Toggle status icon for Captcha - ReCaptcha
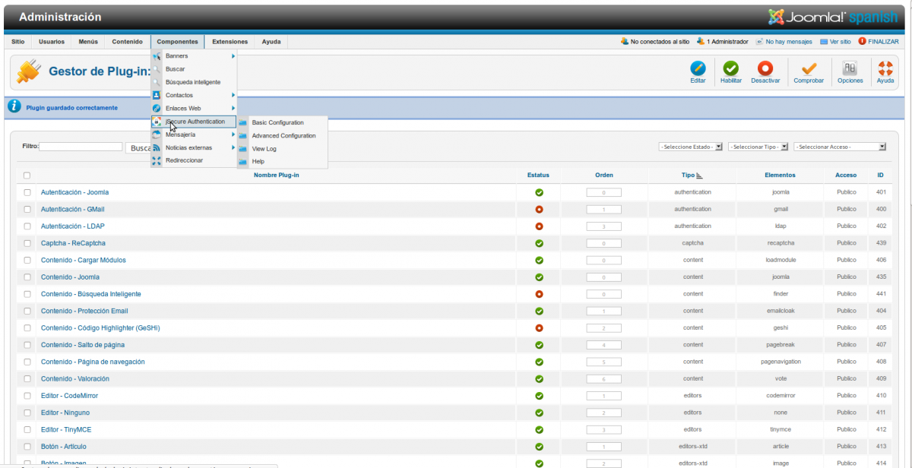The image size is (912, 468). tap(539, 243)
